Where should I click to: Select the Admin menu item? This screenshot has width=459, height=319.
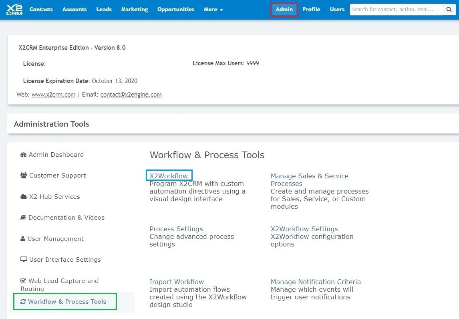[x=284, y=9]
